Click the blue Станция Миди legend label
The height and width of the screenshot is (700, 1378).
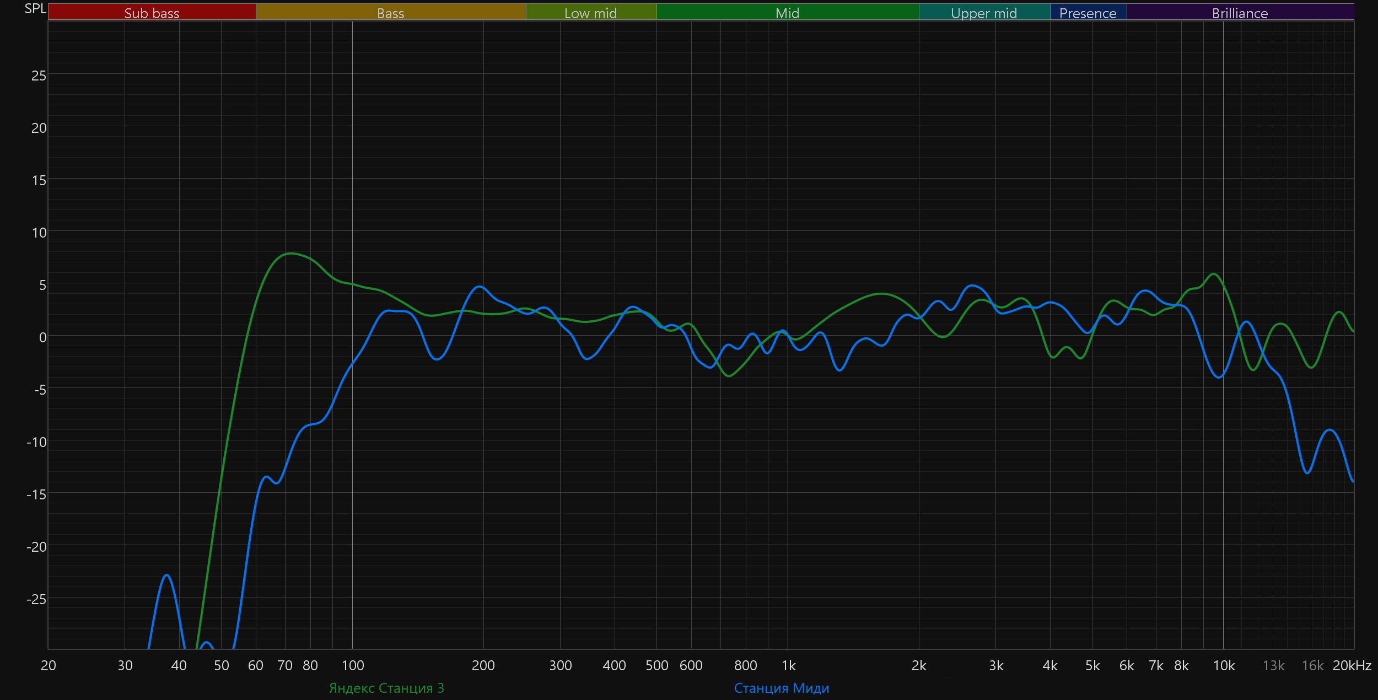point(781,688)
